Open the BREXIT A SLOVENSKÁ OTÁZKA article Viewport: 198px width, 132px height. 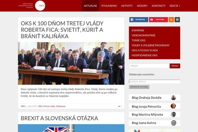pos(59,118)
